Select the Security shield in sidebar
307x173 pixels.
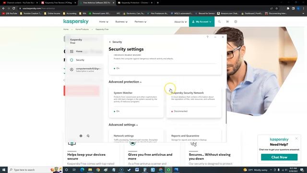(x=71, y=60)
